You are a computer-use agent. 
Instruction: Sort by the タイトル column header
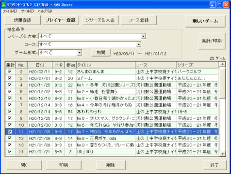(106, 65)
